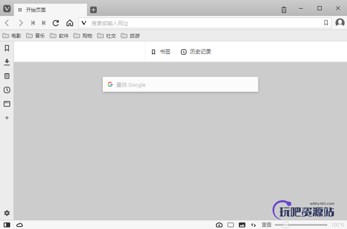Go back to previous page
This screenshot has height=229, width=347.
click(x=7, y=23)
